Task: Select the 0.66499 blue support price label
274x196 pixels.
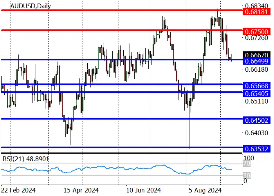Action: tap(256, 61)
